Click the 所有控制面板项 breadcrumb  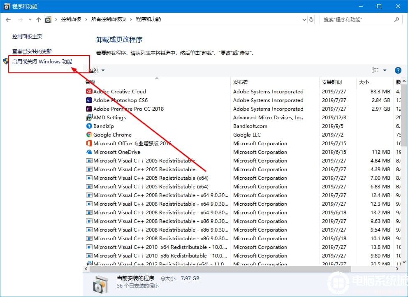coord(109,19)
